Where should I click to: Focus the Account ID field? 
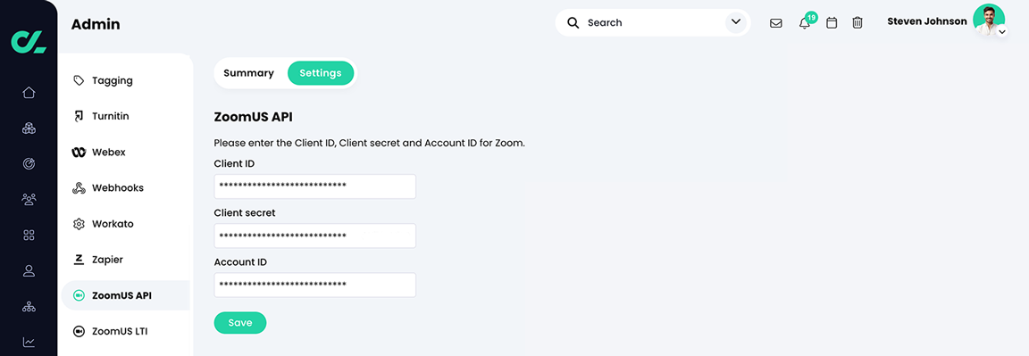pos(315,285)
